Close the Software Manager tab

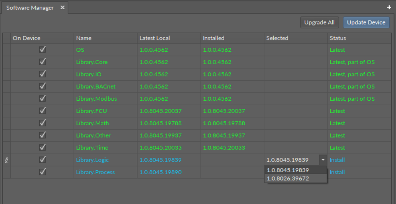pos(62,8)
